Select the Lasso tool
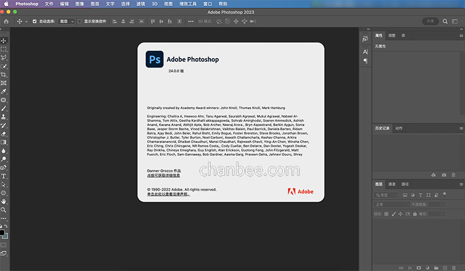The height and width of the screenshot is (271, 465). point(3,58)
